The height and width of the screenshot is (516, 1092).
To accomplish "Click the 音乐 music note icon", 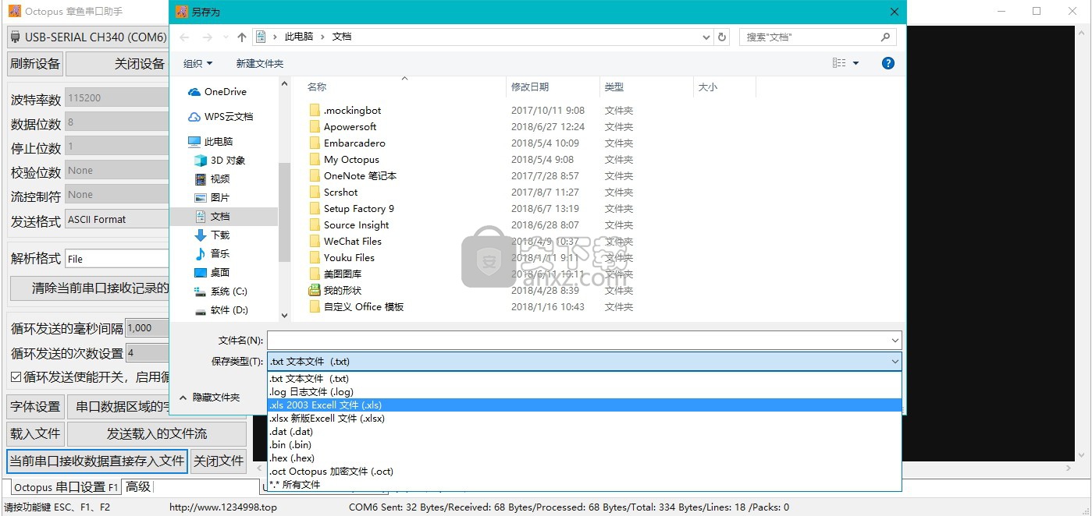I will (201, 254).
